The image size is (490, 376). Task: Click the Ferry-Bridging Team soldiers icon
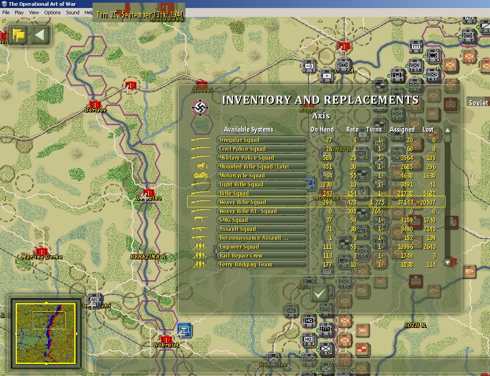tap(199, 265)
